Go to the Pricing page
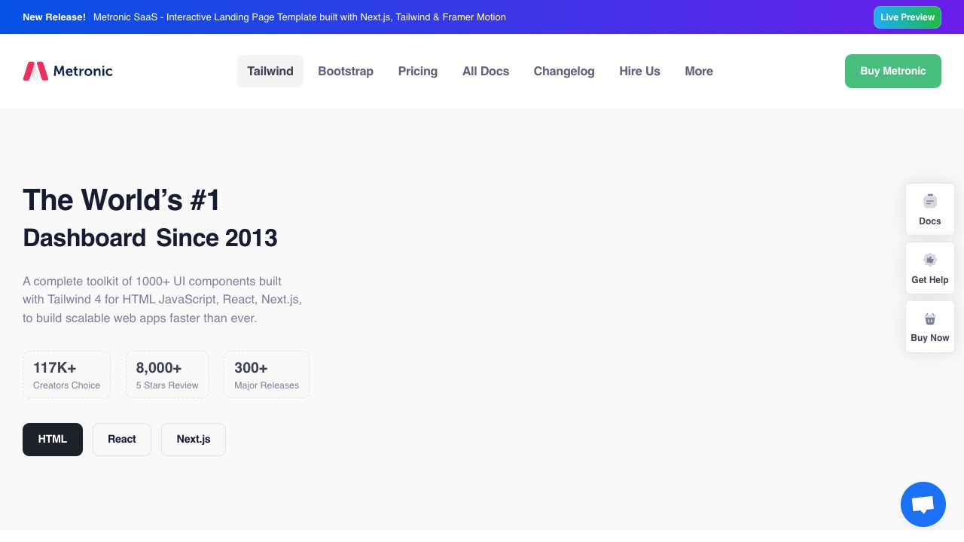The width and height of the screenshot is (964, 542). point(418,71)
